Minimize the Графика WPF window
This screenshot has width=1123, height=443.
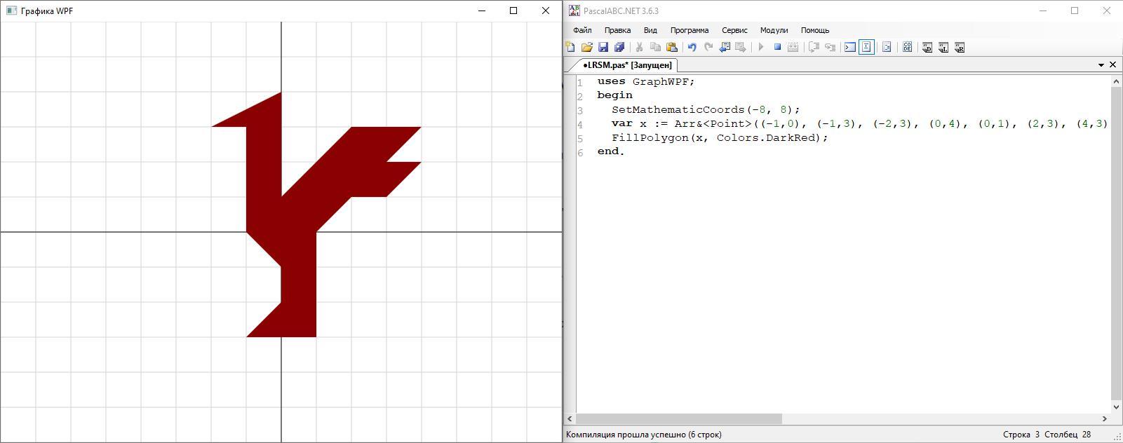pos(482,11)
